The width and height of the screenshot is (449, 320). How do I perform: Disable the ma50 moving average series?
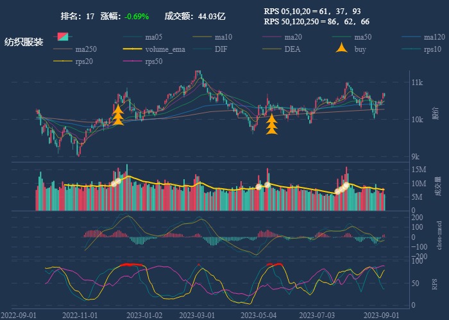pyautogui.click(x=343, y=37)
